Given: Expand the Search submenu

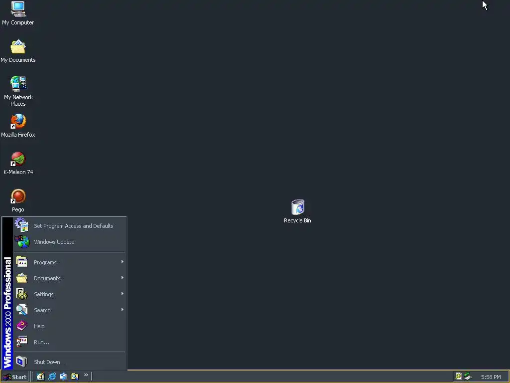Looking at the screenshot, I should [x=69, y=310].
